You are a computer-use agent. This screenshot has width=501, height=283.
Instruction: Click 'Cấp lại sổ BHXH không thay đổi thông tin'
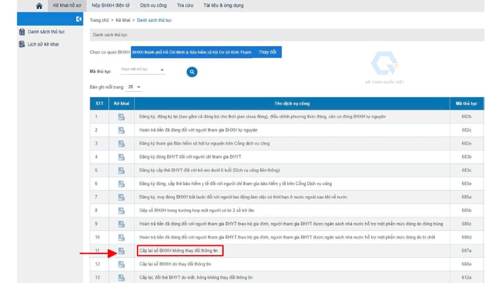click(x=178, y=251)
